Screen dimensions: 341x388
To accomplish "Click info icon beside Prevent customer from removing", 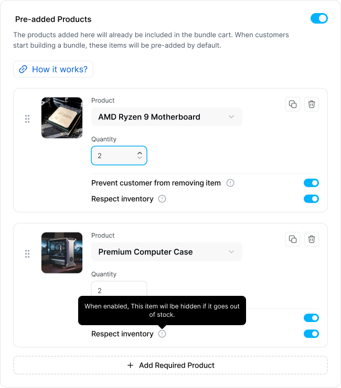I will 230,183.
